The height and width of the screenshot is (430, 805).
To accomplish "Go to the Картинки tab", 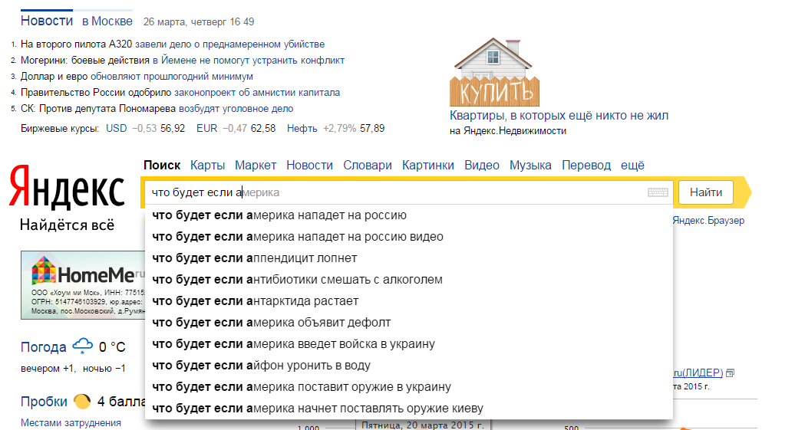I will click(x=428, y=165).
